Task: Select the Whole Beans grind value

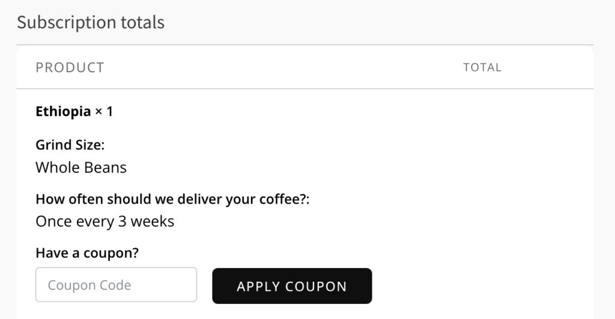Action: point(81,167)
